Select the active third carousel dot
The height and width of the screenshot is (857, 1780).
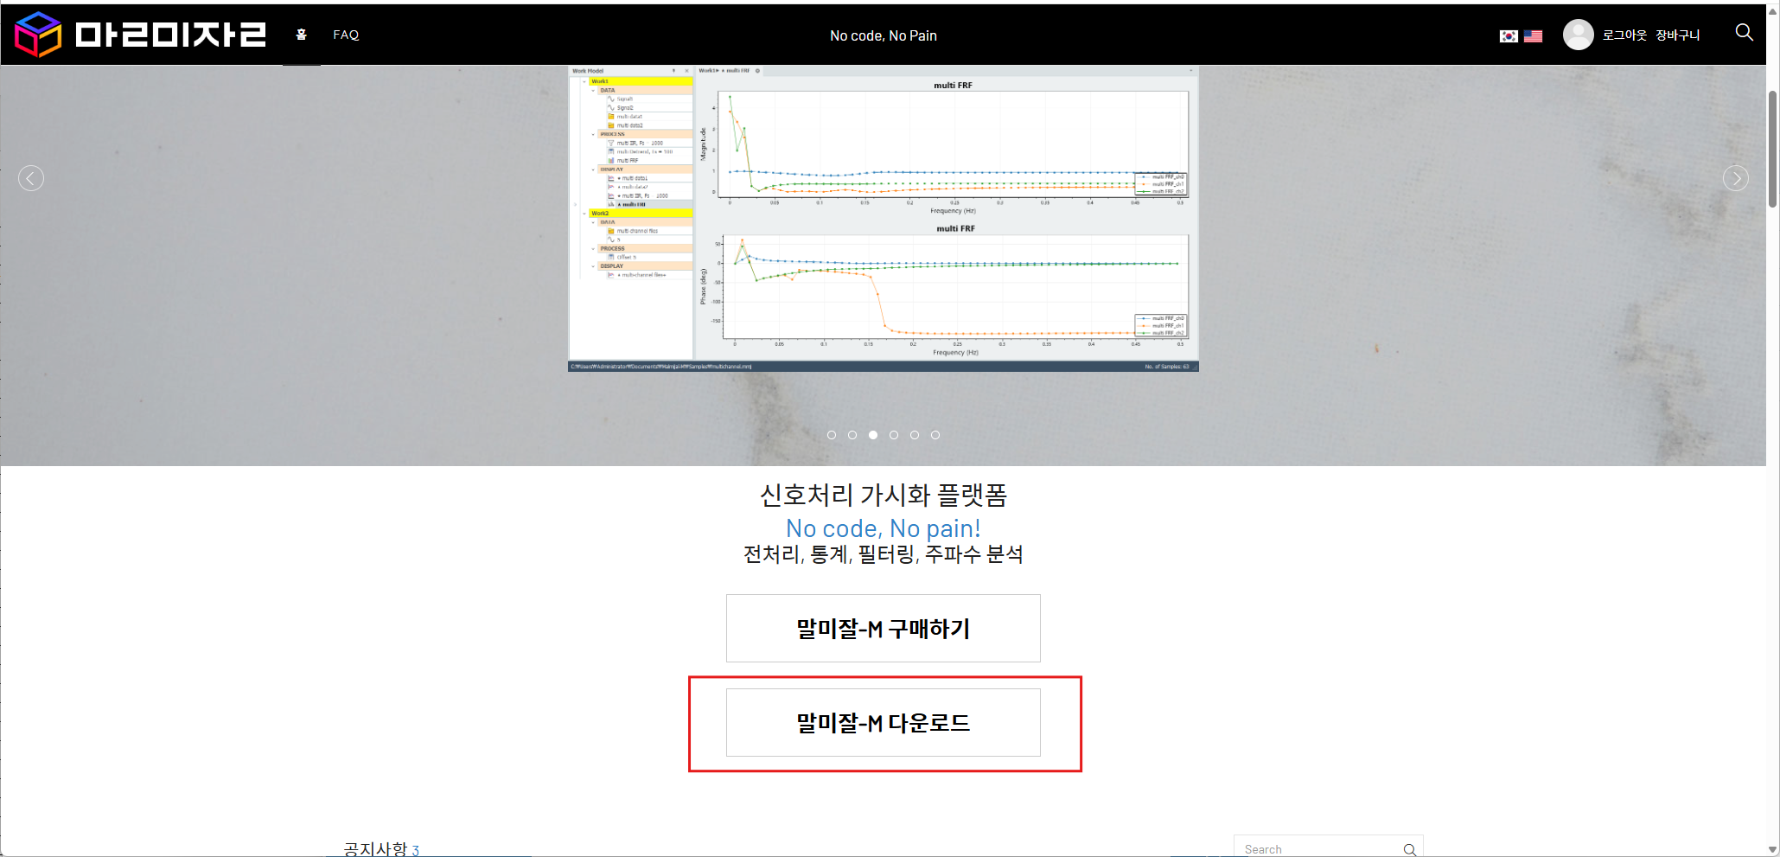(873, 435)
